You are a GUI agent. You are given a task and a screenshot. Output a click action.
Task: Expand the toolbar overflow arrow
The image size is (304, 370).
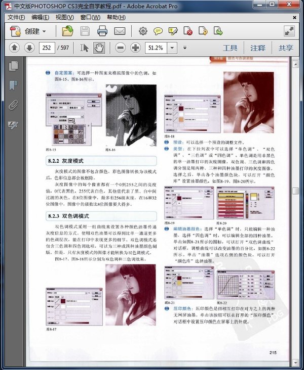(x=185, y=48)
